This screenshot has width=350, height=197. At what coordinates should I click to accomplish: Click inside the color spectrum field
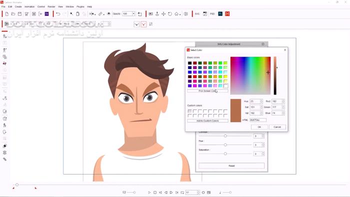coord(250,75)
